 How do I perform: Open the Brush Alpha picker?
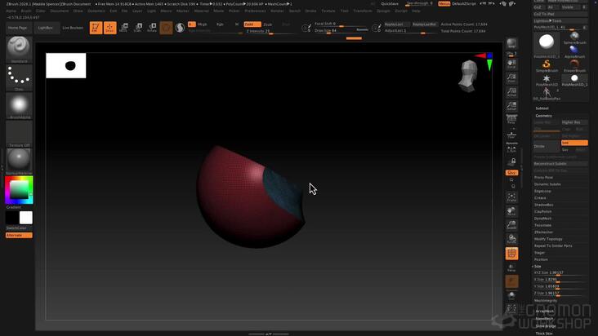coord(19,105)
